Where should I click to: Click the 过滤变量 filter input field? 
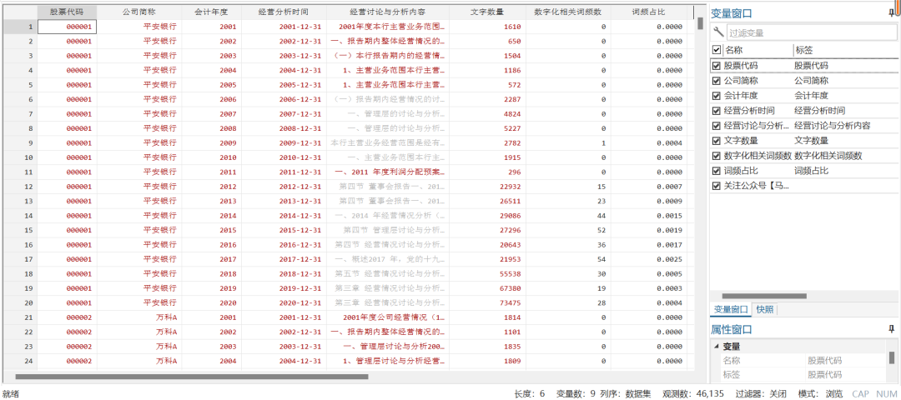pyautogui.click(x=810, y=33)
